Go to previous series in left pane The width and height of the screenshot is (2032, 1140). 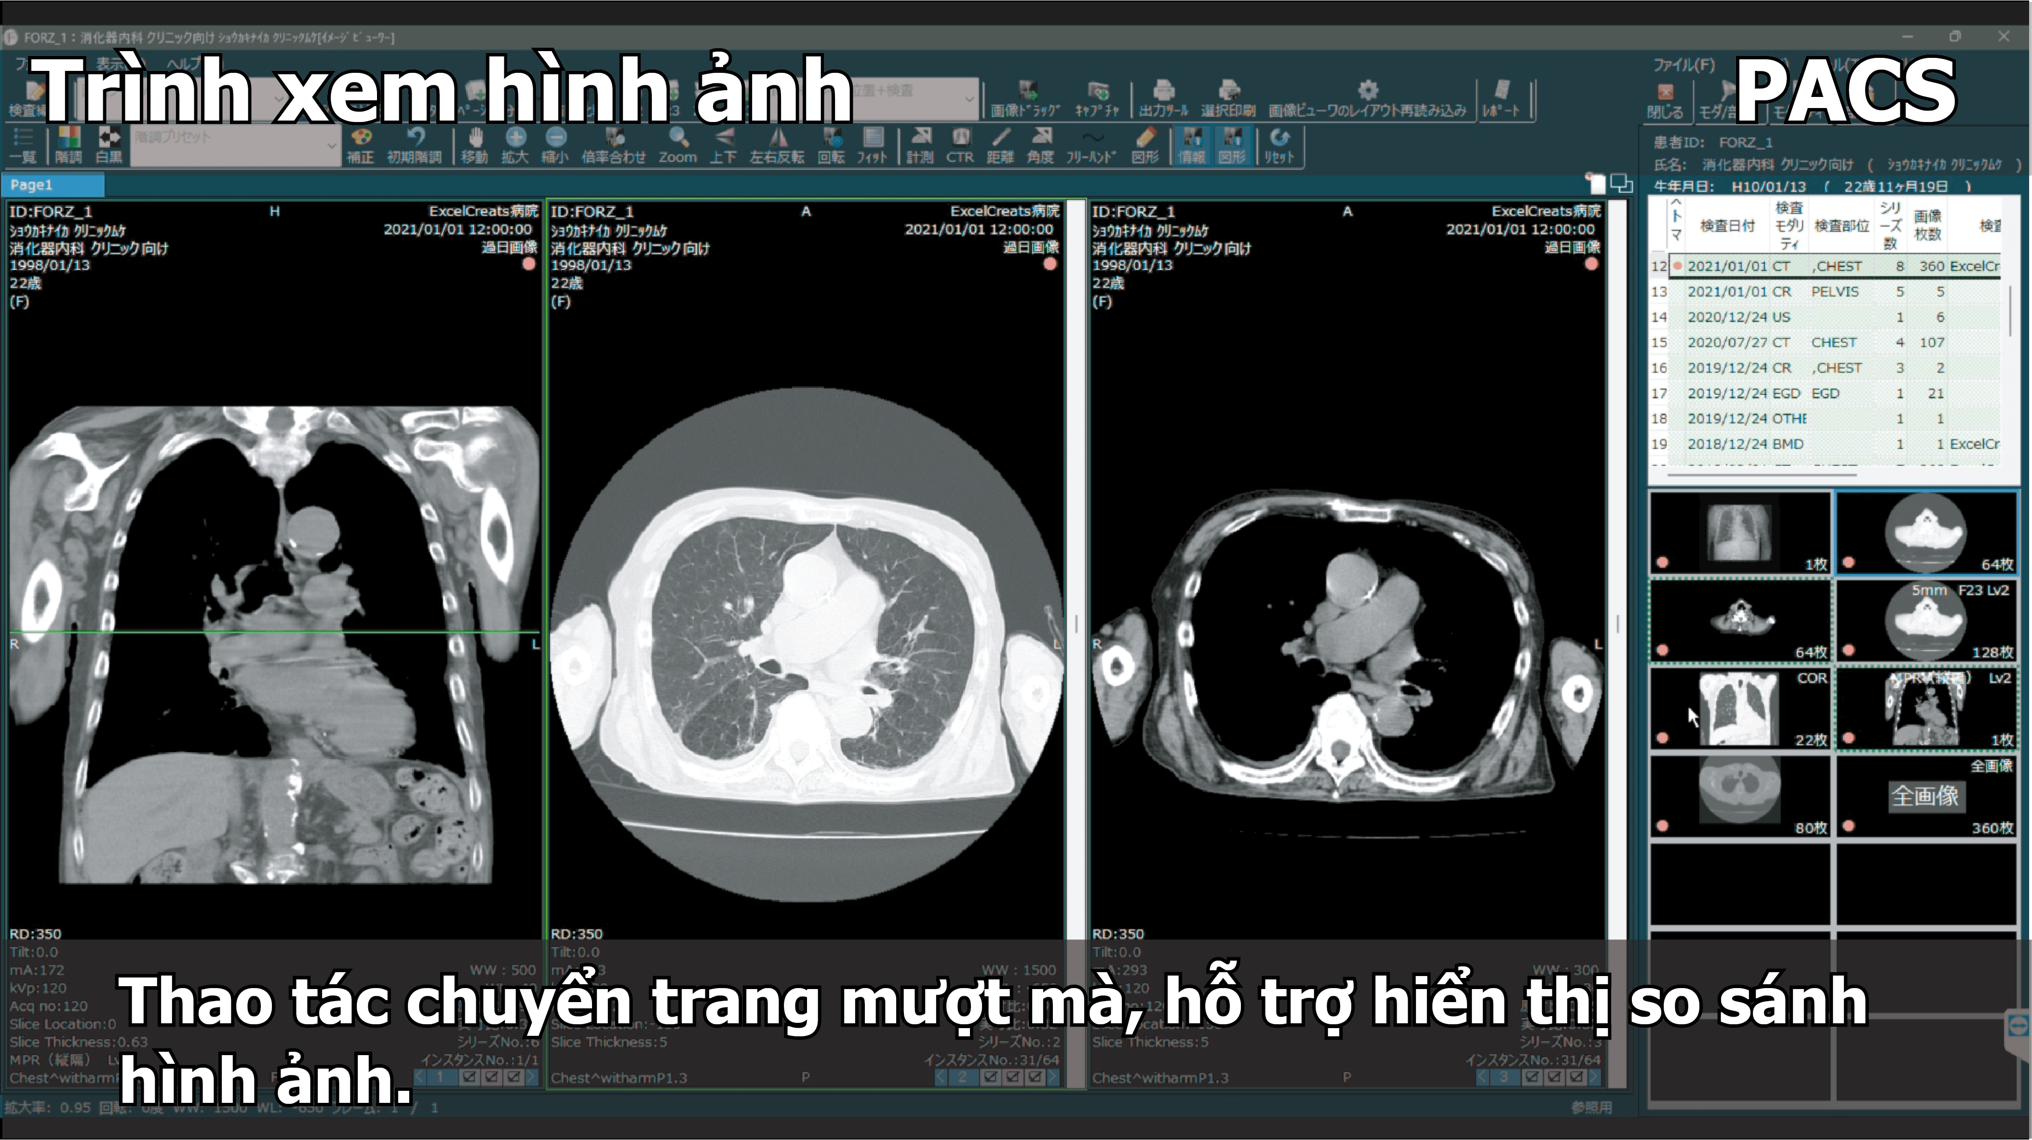click(x=419, y=1077)
